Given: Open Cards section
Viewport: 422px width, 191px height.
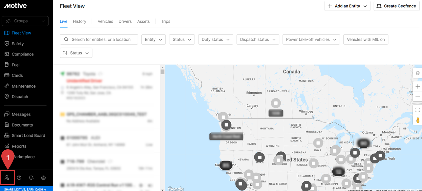Looking at the screenshot, I should [x=17, y=75].
